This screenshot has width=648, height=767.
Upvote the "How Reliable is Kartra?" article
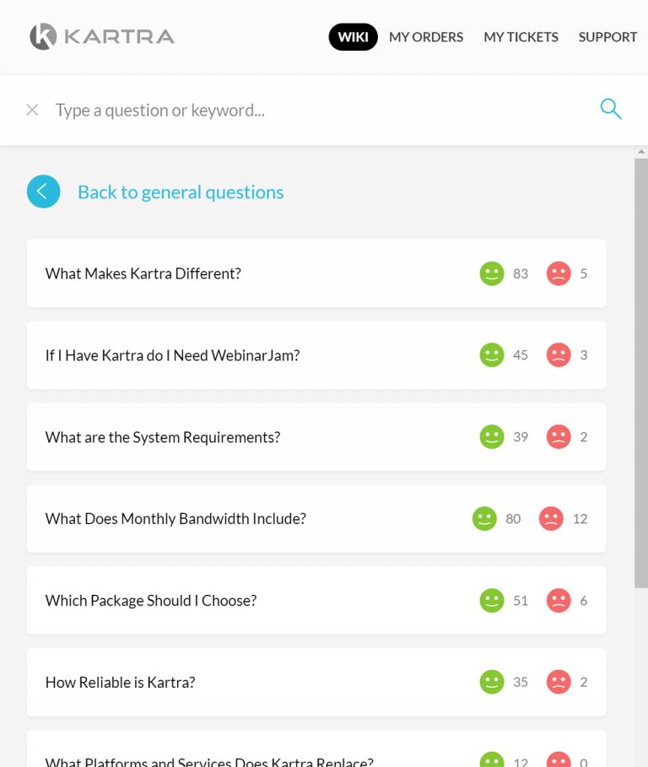click(x=492, y=683)
